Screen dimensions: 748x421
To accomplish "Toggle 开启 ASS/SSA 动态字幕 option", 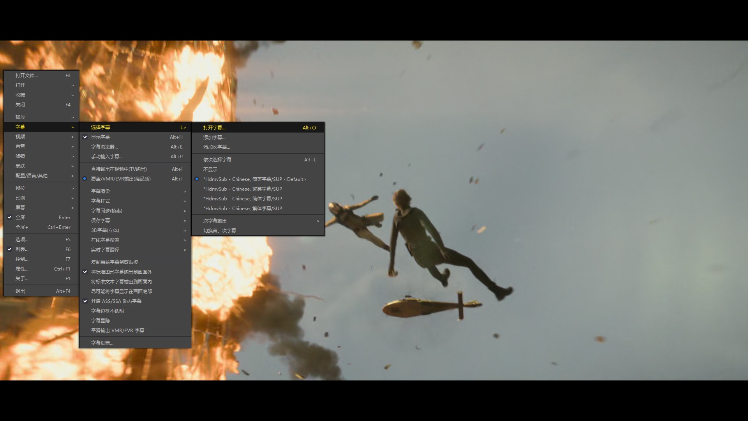I will (x=116, y=301).
